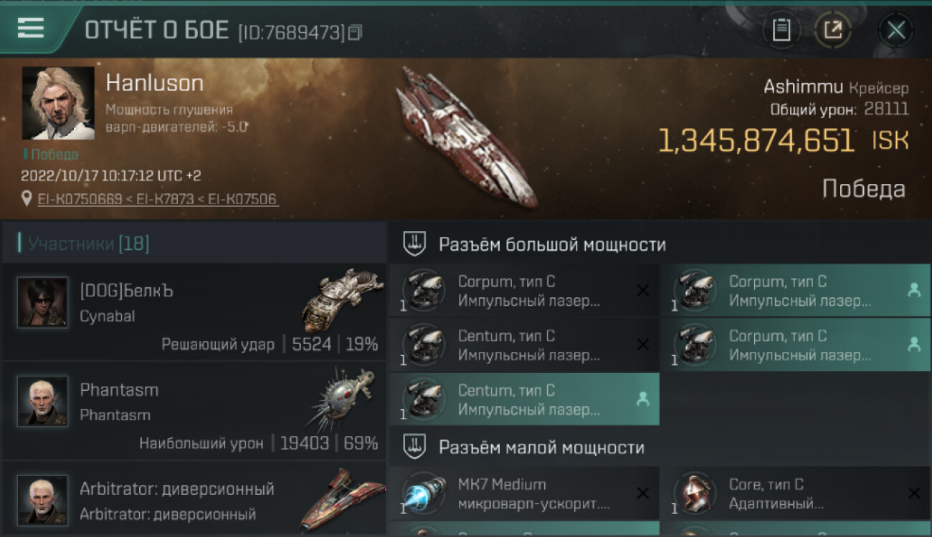Image resolution: width=932 pixels, height=537 pixels.
Task: Click the low power slot header icon
Action: click(415, 447)
